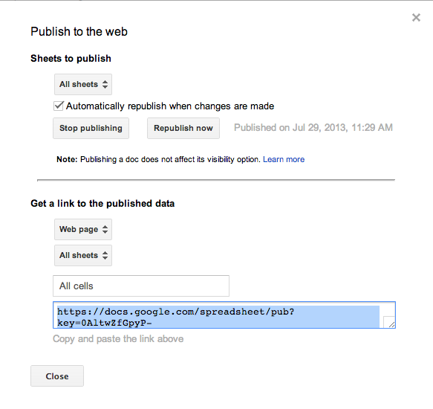This screenshot has height=409, width=433.
Task: Click the arrows icon on Sheets to publish dropdown
Action: tap(105, 84)
